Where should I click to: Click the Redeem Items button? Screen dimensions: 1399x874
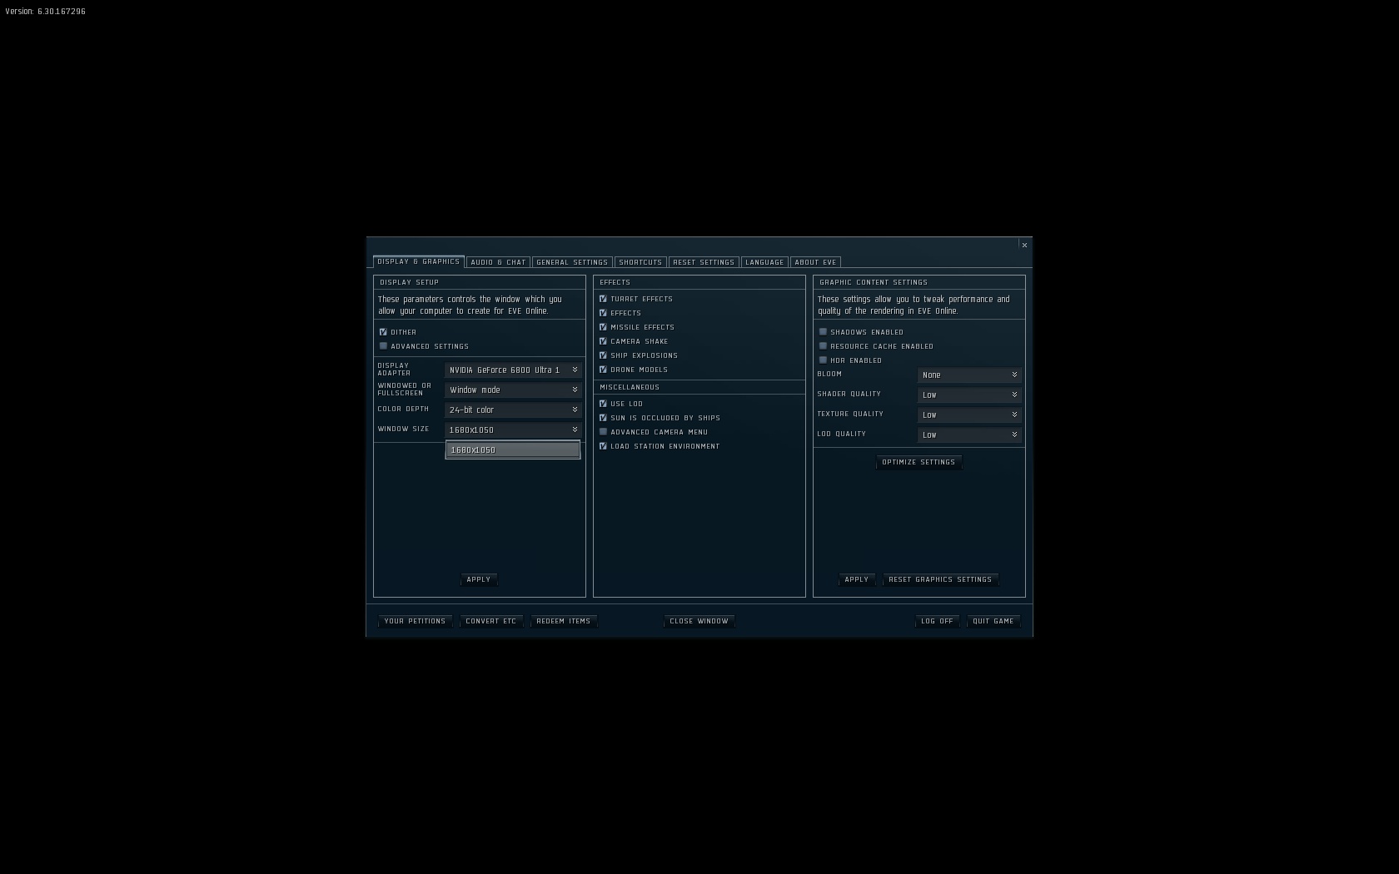(564, 622)
